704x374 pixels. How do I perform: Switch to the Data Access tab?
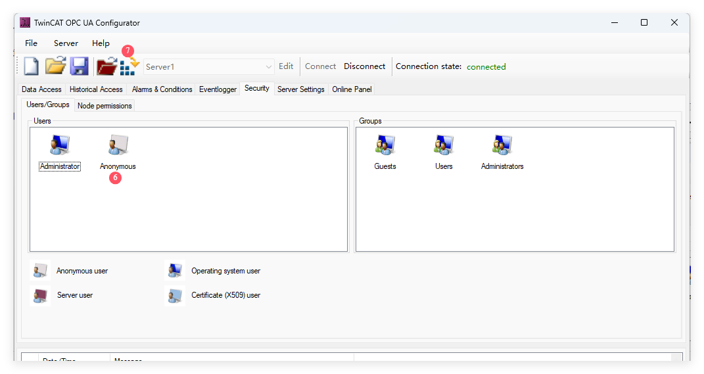tap(41, 89)
